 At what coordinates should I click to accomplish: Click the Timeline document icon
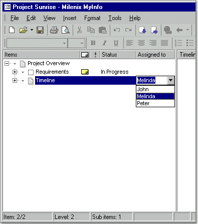(31, 81)
